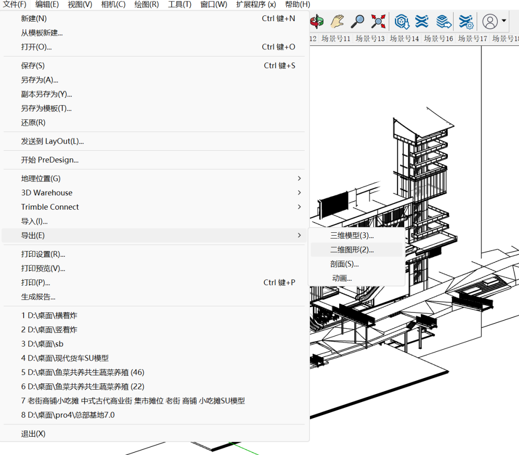The image size is (519, 455).
Task: Select 三维模型(3)... export option
Action: coord(357,236)
